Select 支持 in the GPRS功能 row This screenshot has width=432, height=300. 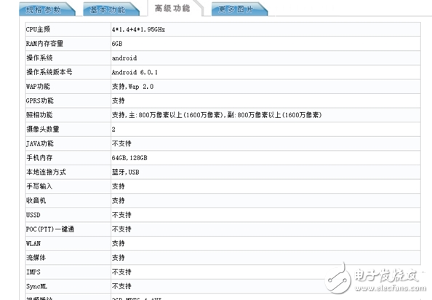[119, 101]
